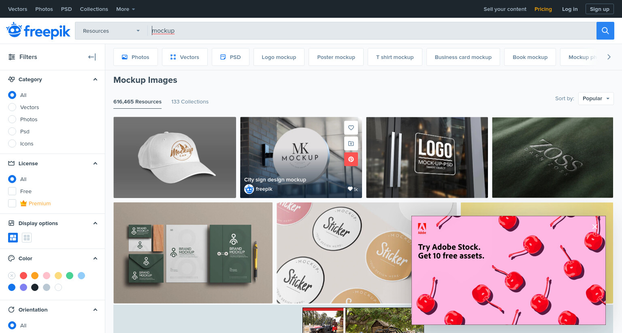Select the All orientation radio button
622x333 pixels.
12,325
